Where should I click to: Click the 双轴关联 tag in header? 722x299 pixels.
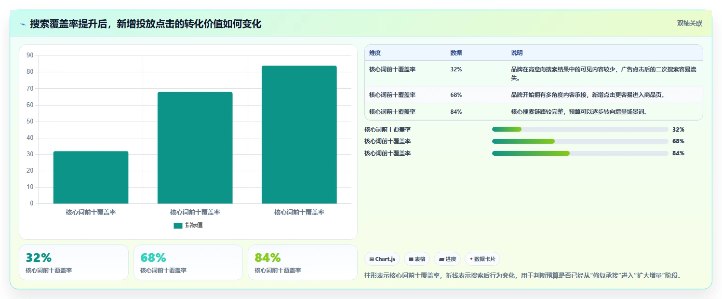tap(690, 23)
